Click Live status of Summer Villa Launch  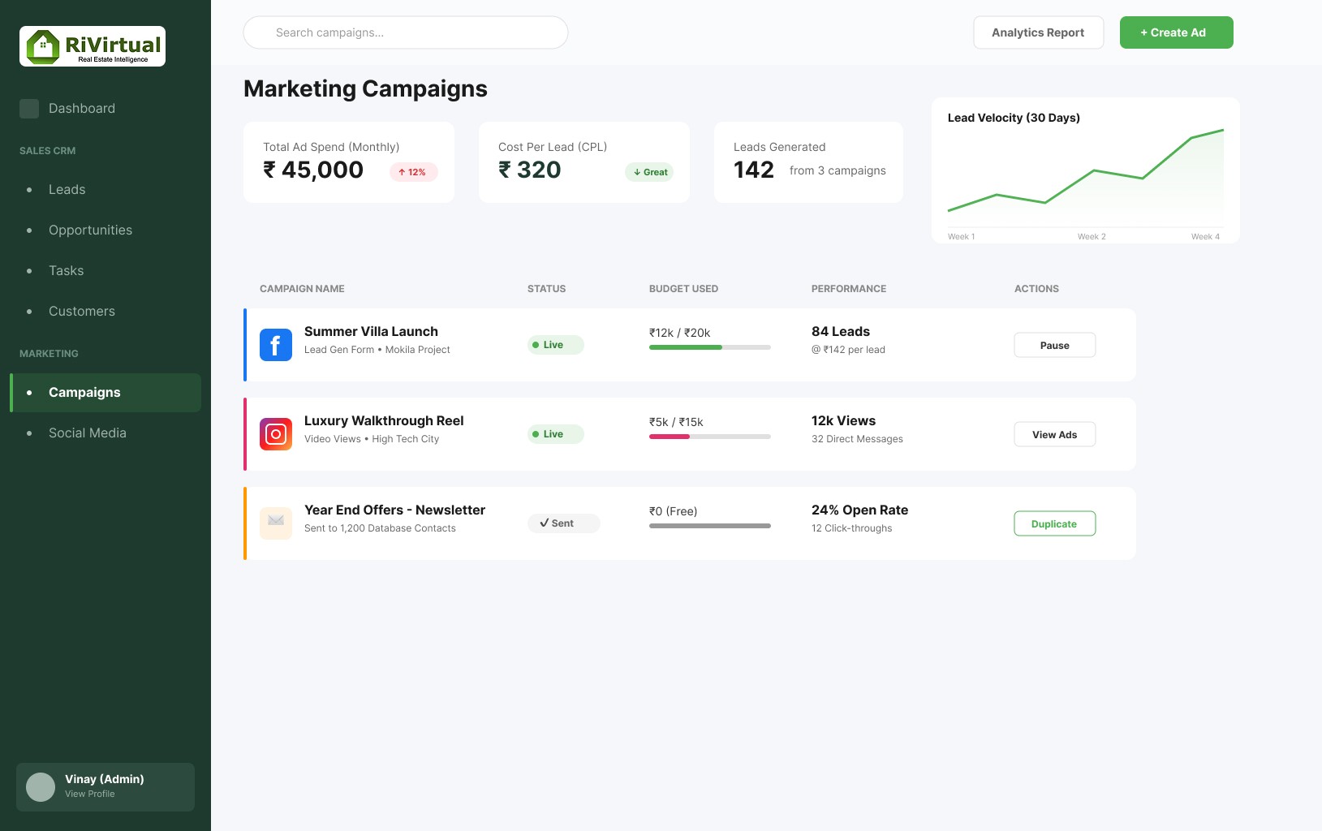coord(556,345)
